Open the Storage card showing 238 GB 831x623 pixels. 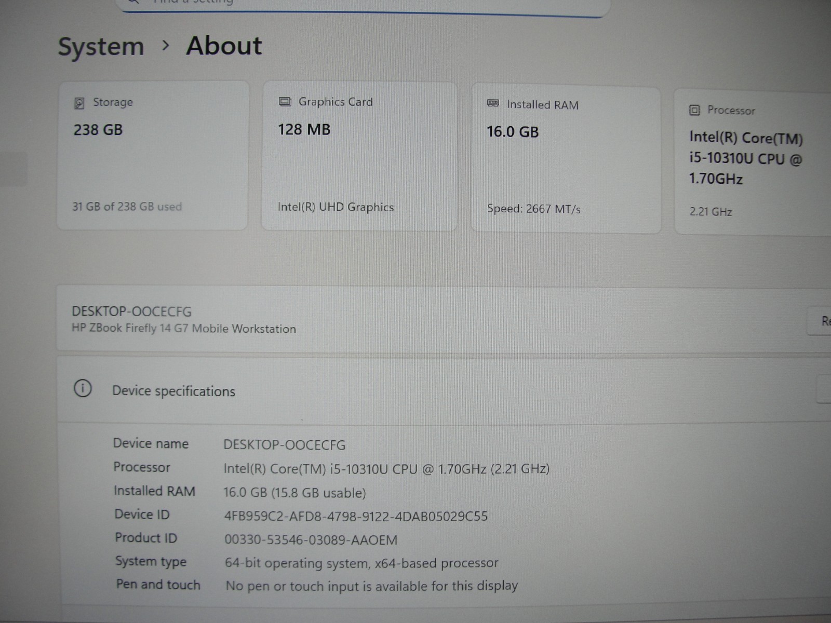[153, 155]
